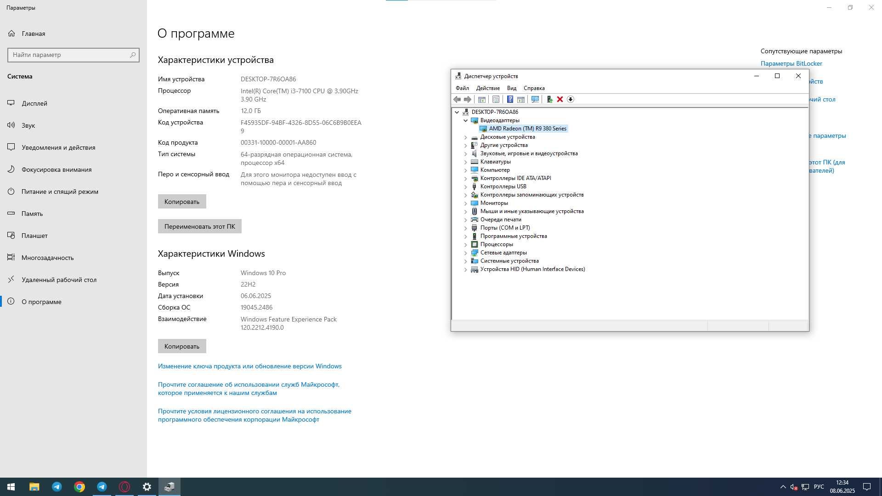The height and width of the screenshot is (496, 882).
Task: Go to Главная in Settings sidebar
Action: [73, 34]
